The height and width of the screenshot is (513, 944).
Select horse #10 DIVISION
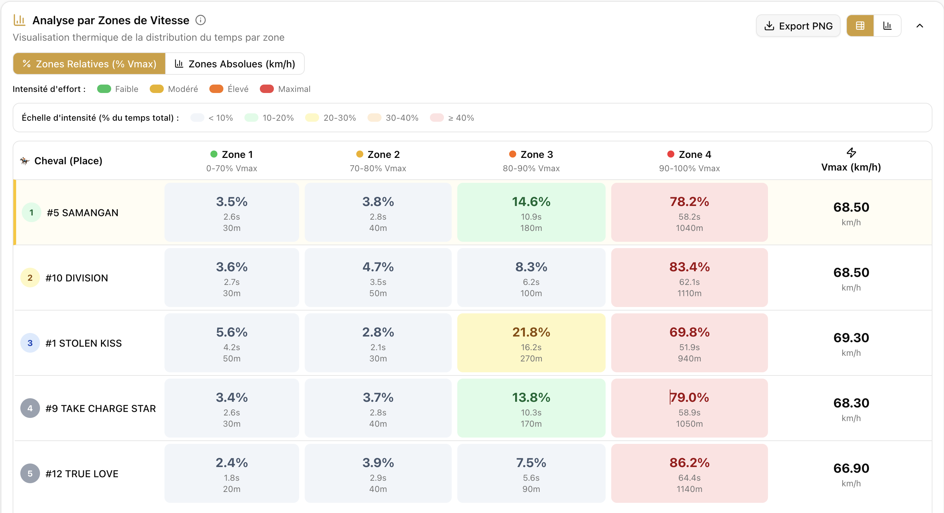click(76, 278)
